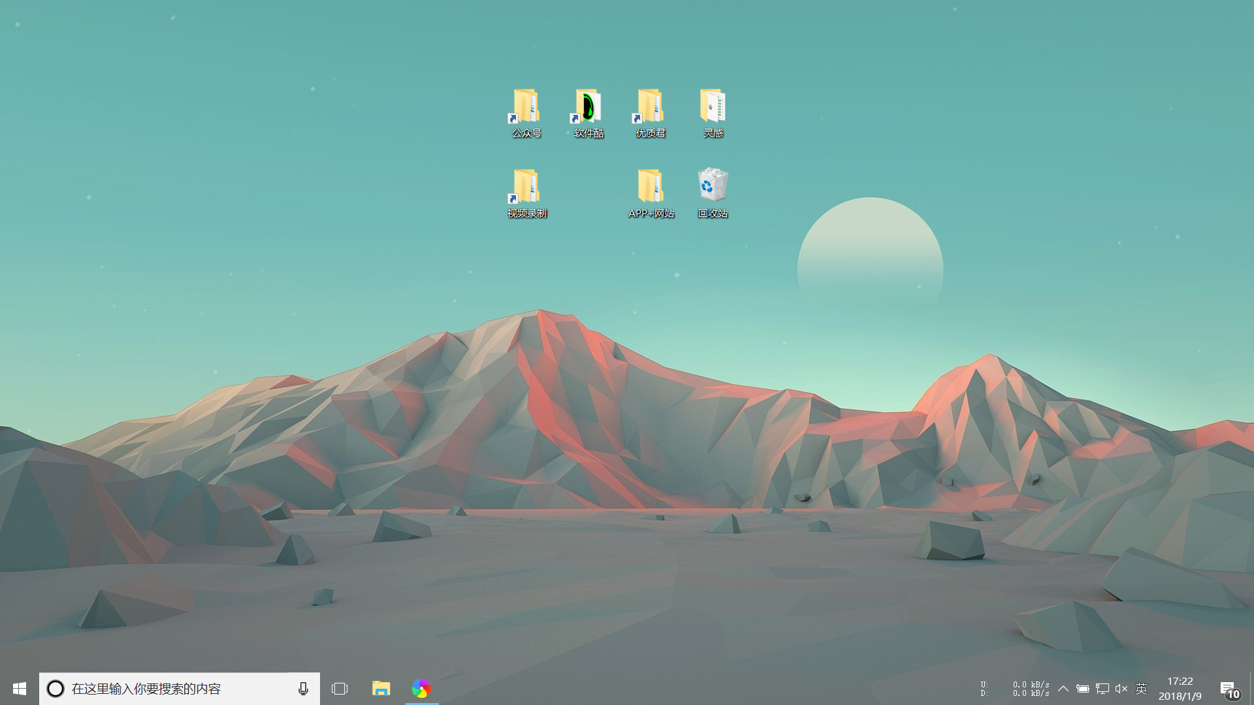Image resolution: width=1254 pixels, height=705 pixels.
Task: Select the 灵感 folder icon
Action: [x=713, y=108]
